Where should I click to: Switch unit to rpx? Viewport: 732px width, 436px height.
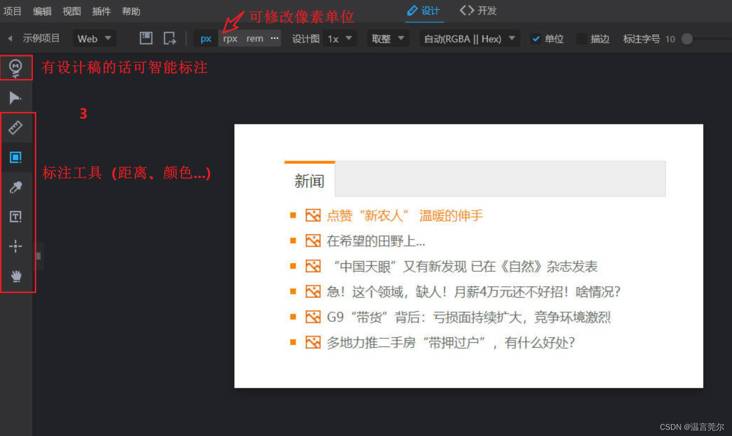tap(230, 39)
